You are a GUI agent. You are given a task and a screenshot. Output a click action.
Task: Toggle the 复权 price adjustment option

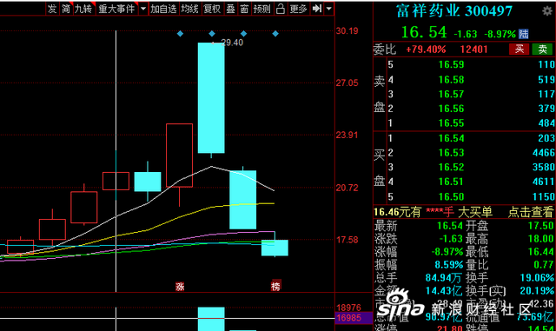[212, 9]
